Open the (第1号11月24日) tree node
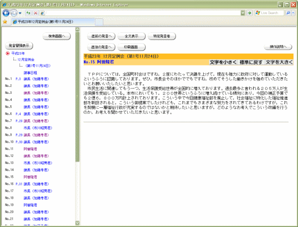The height and width of the screenshot is (227, 298). [x=38, y=66]
